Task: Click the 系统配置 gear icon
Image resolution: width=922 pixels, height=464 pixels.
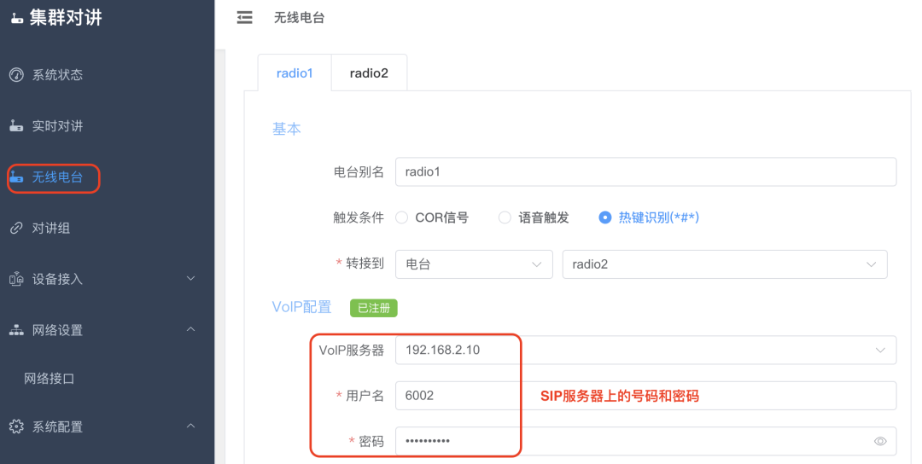Action: tap(16, 426)
